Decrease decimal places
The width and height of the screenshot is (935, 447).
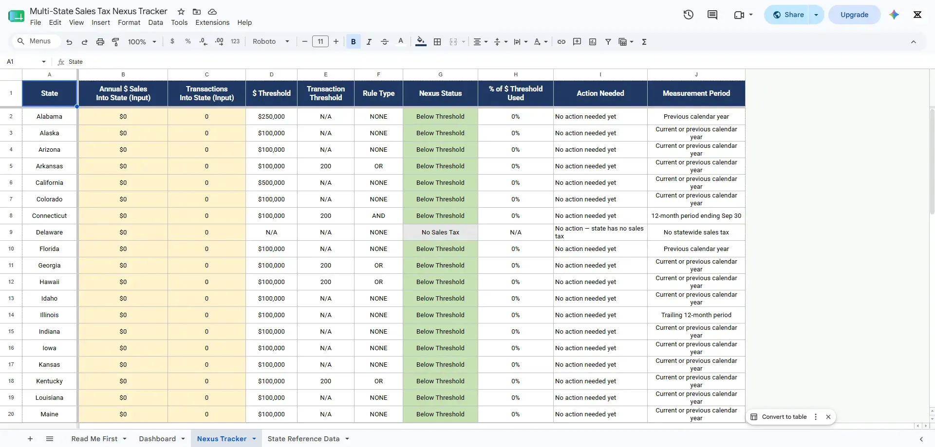(x=204, y=42)
